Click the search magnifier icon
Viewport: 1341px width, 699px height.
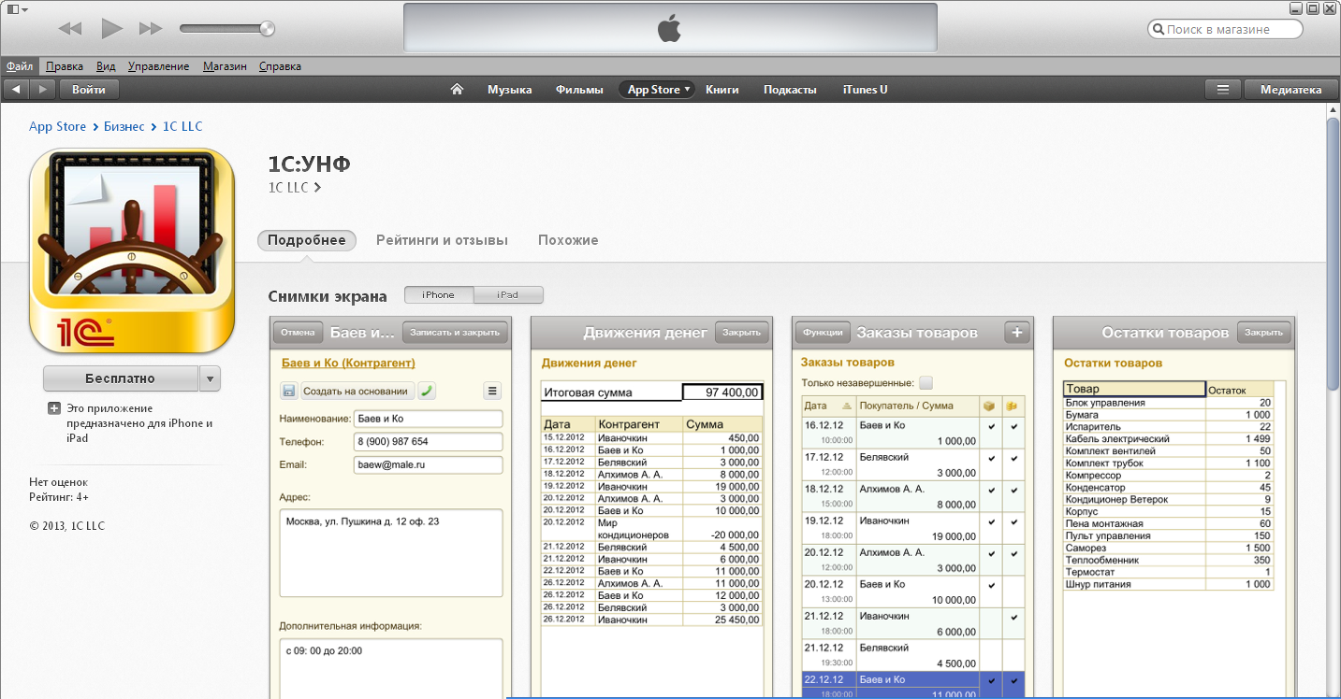tap(1158, 30)
